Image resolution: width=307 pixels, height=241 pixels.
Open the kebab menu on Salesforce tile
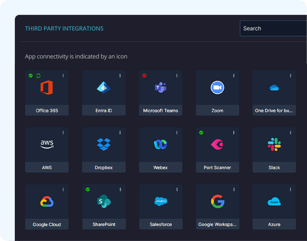(177, 190)
